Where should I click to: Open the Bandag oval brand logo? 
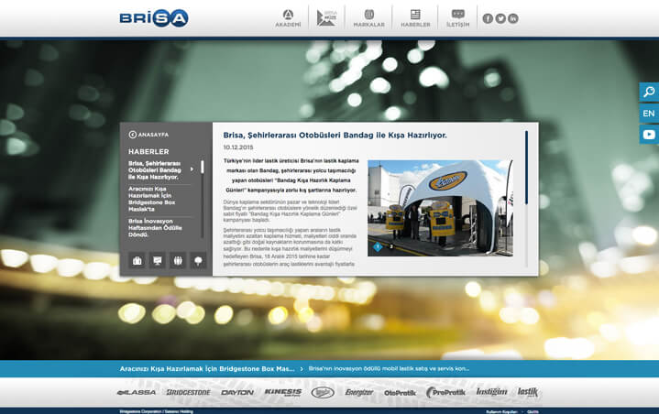(x=323, y=393)
